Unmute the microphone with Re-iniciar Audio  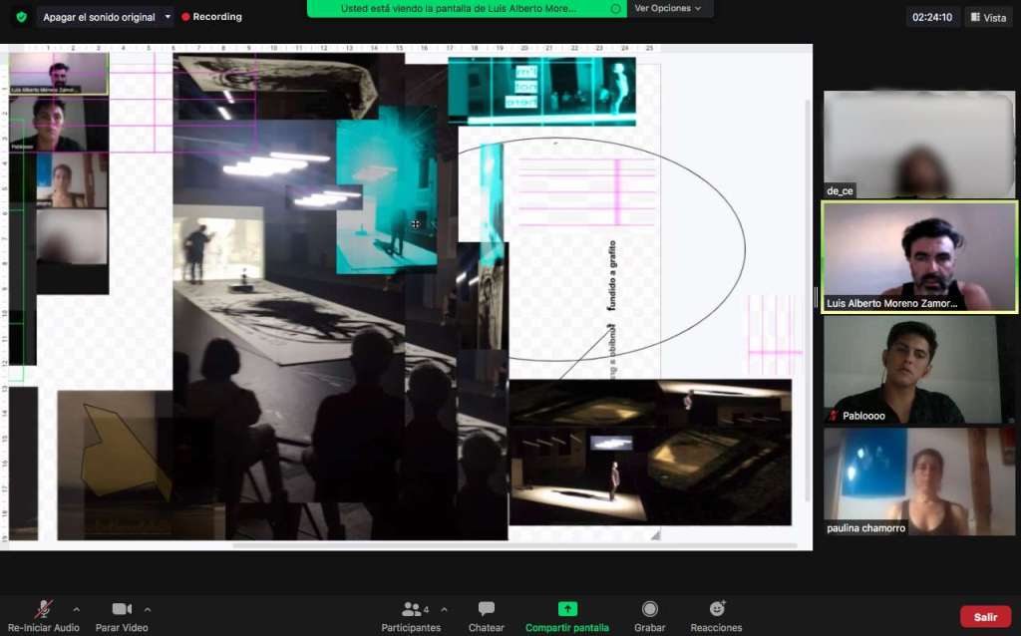(x=44, y=609)
